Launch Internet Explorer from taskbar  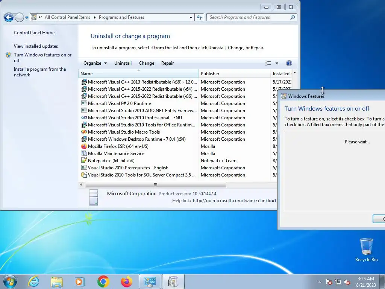(33, 281)
